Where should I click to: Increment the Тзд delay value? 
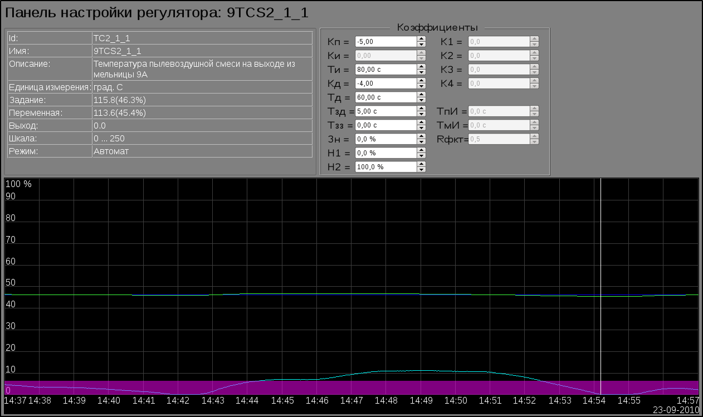pyautogui.click(x=422, y=109)
